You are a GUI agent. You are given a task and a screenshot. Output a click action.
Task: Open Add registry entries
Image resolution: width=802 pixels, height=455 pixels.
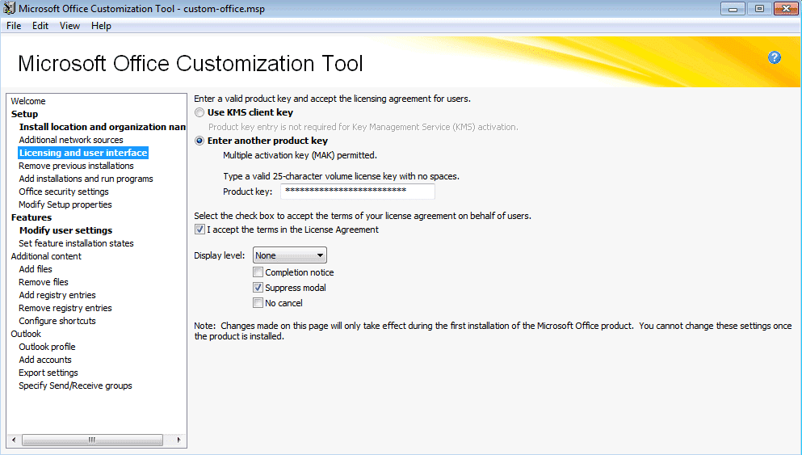[57, 295]
